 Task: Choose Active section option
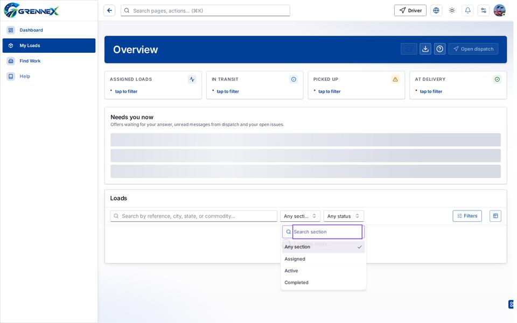coord(323,271)
